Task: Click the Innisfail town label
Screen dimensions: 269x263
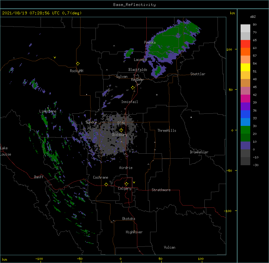Action: (130, 102)
